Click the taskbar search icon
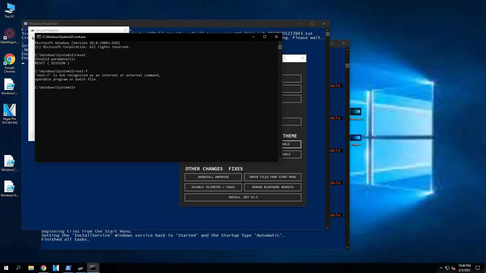Viewport: 486px width, 273px height. coord(18,268)
